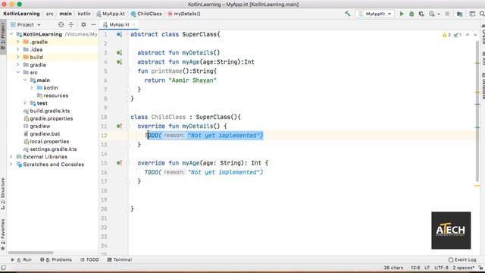Viewport: 485px width, 273px height.
Task: Open the TODO tool window tab
Action: click(89, 259)
